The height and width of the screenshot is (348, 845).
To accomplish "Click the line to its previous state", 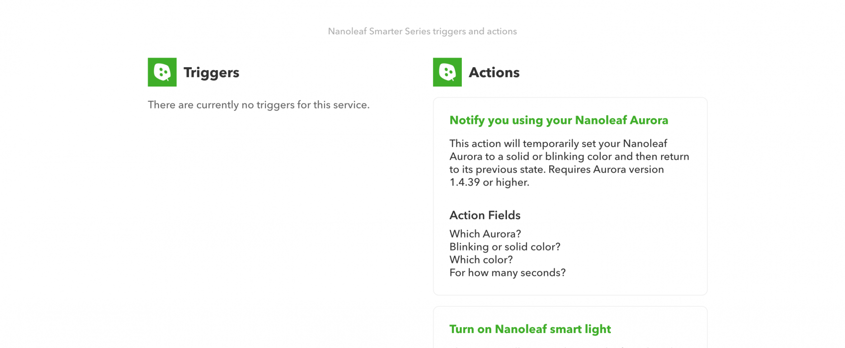I will pos(557,170).
